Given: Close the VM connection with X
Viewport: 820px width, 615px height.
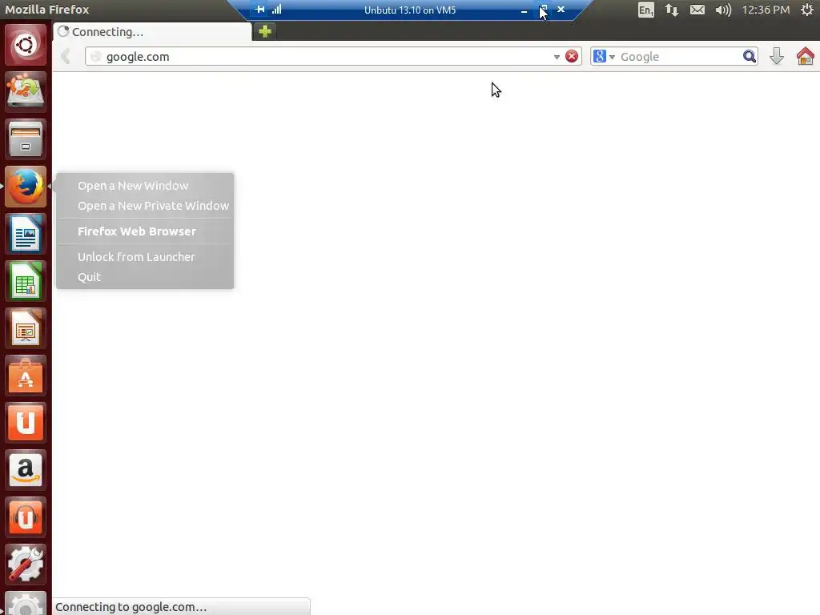Looking at the screenshot, I should click(561, 10).
